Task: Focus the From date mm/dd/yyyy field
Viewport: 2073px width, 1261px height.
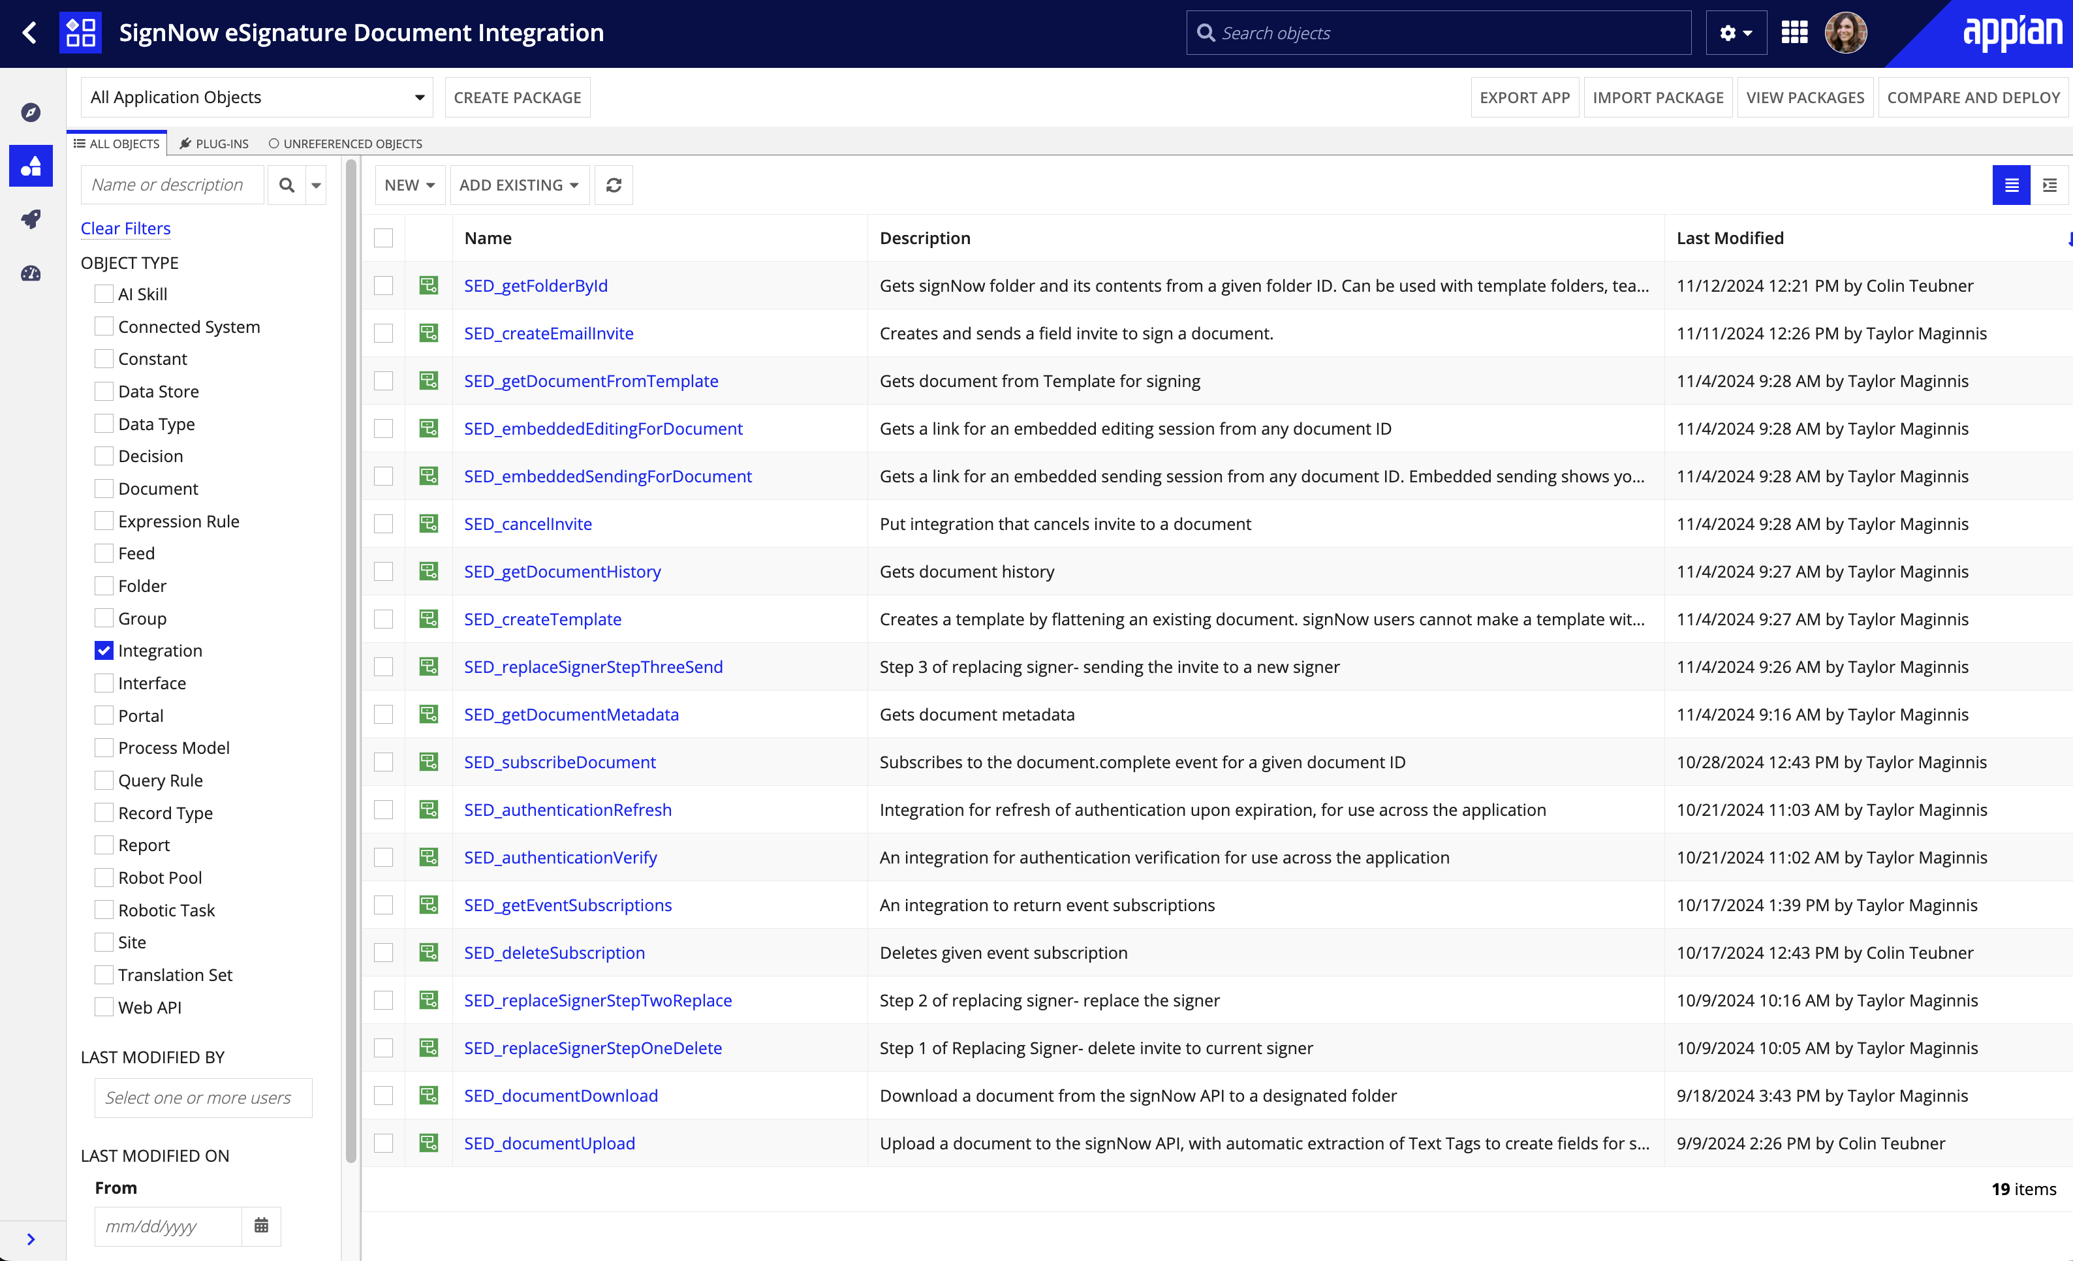Action: click(168, 1226)
